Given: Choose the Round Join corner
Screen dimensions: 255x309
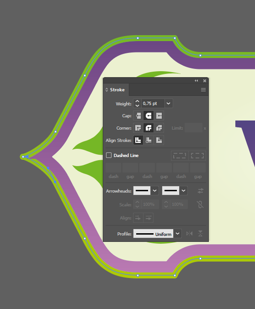Looking at the screenshot, I should click(149, 128).
